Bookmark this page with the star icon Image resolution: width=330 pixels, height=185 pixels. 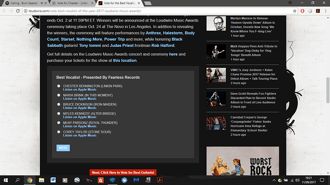pyautogui.click(x=295, y=11)
